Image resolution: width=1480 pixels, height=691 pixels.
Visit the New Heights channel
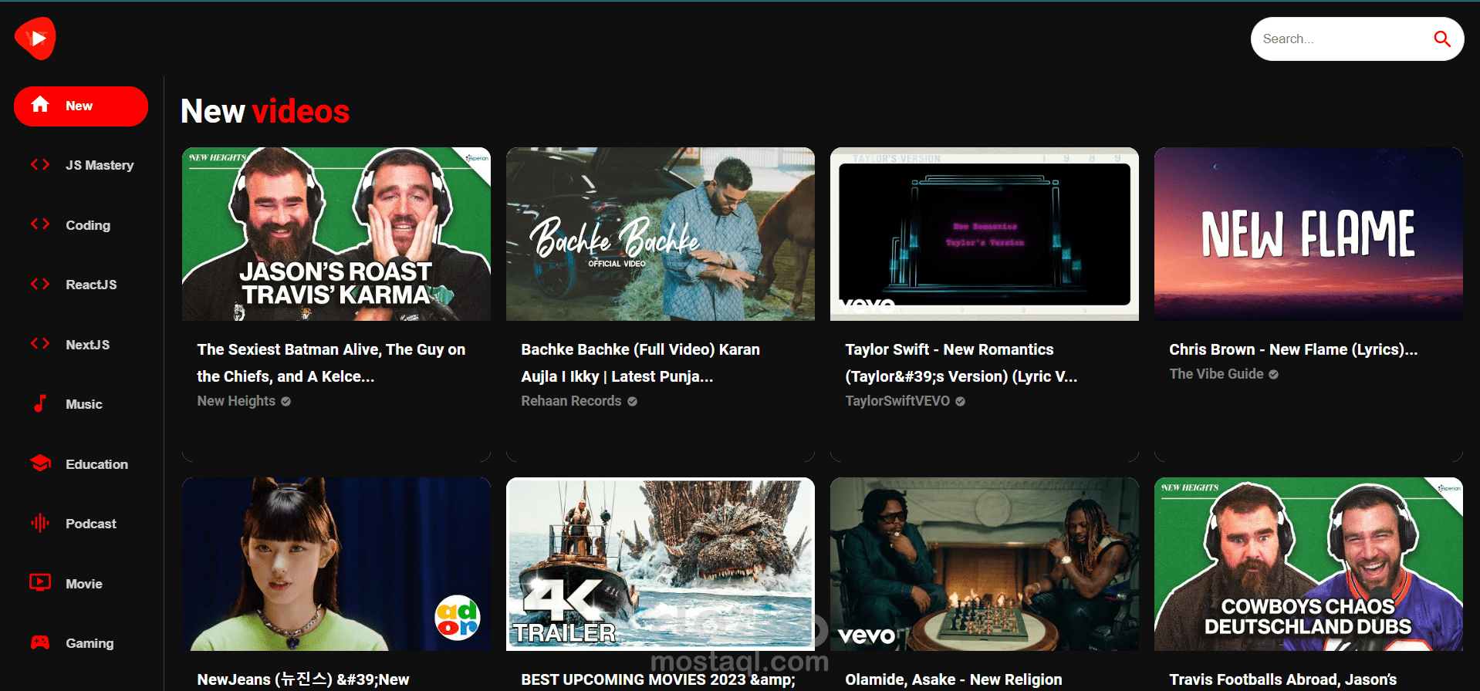(236, 401)
